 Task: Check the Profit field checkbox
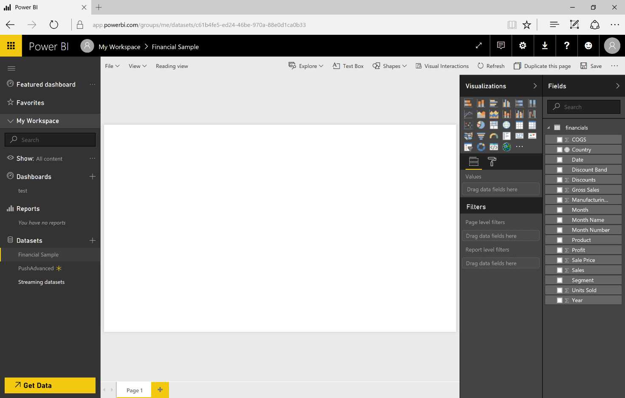(x=559, y=249)
